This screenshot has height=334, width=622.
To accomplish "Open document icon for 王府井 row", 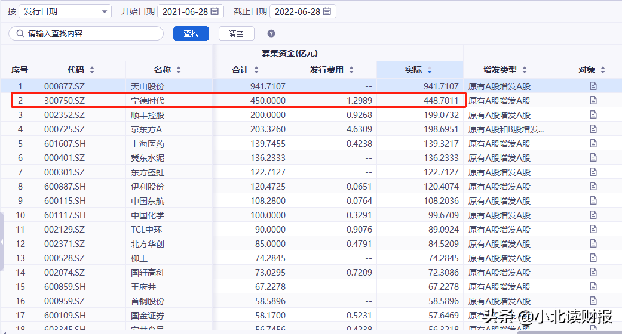I will point(593,286).
